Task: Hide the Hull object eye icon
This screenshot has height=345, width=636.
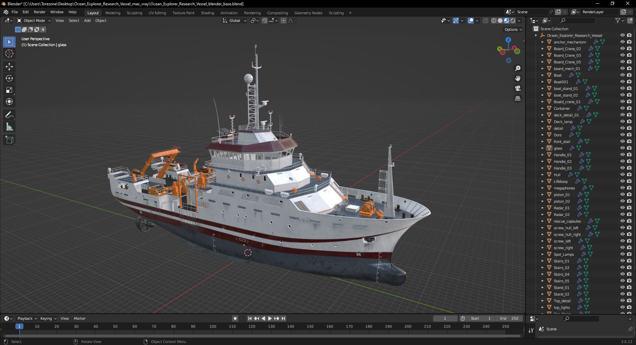Action: click(x=622, y=175)
